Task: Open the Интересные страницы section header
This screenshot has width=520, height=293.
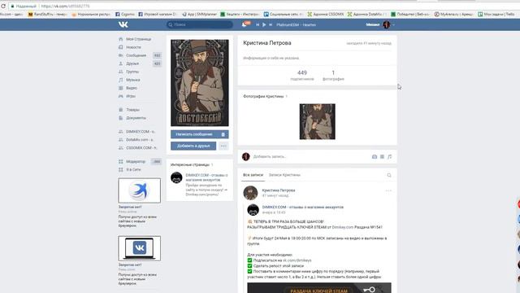Action: 190,164
